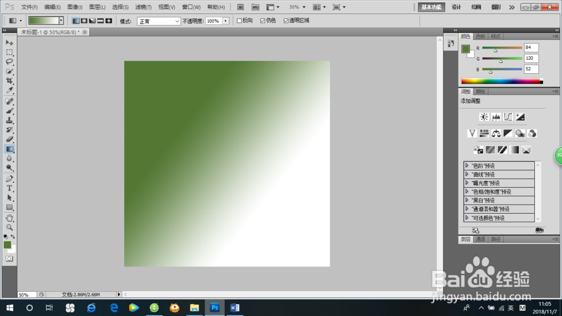The width and height of the screenshot is (562, 316).
Task: Select the Rectangle shape tool
Action: pos(10,207)
